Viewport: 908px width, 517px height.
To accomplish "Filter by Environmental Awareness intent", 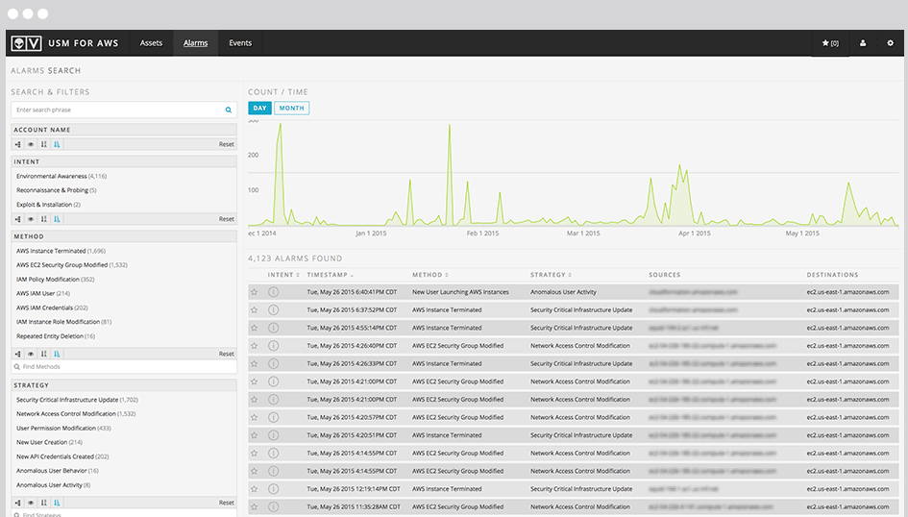I will coord(61,176).
